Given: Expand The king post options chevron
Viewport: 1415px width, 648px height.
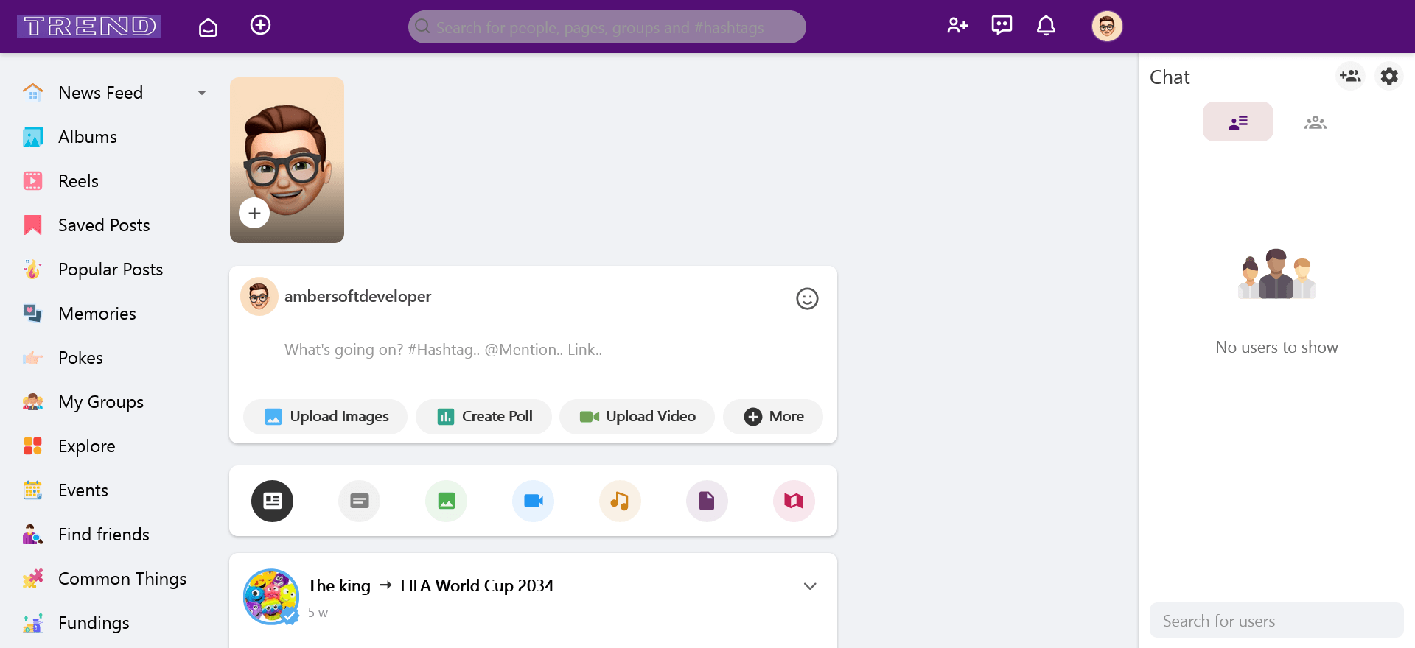Looking at the screenshot, I should 810,586.
